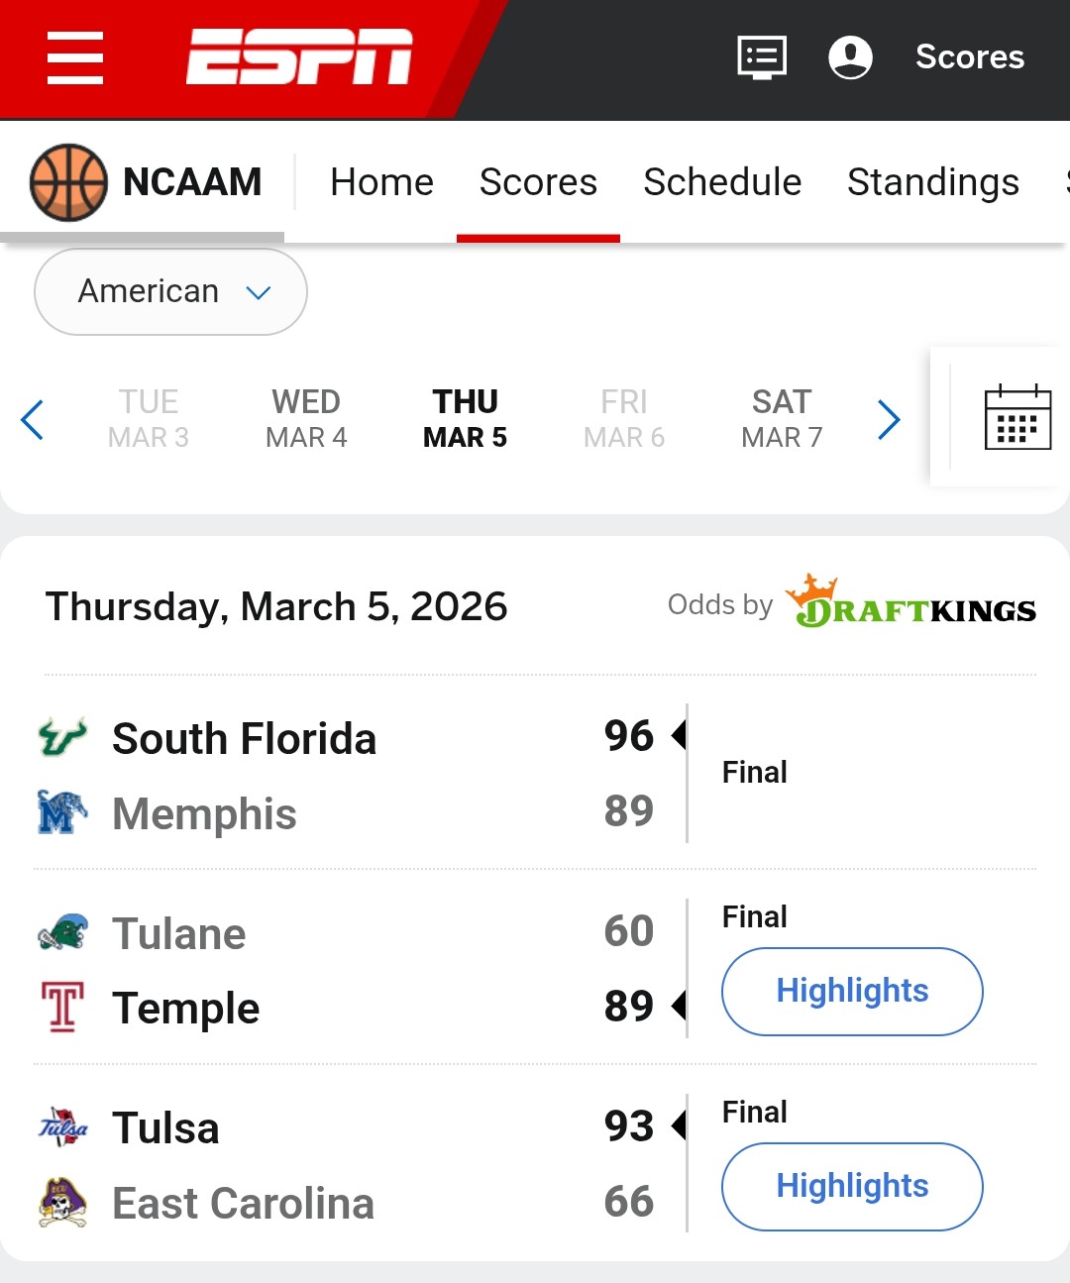Go to previous dates with left chevron
Screen dimensions: 1070x1283
(x=33, y=419)
